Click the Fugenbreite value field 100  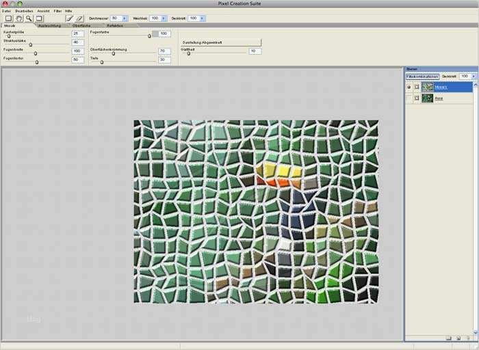click(x=77, y=51)
